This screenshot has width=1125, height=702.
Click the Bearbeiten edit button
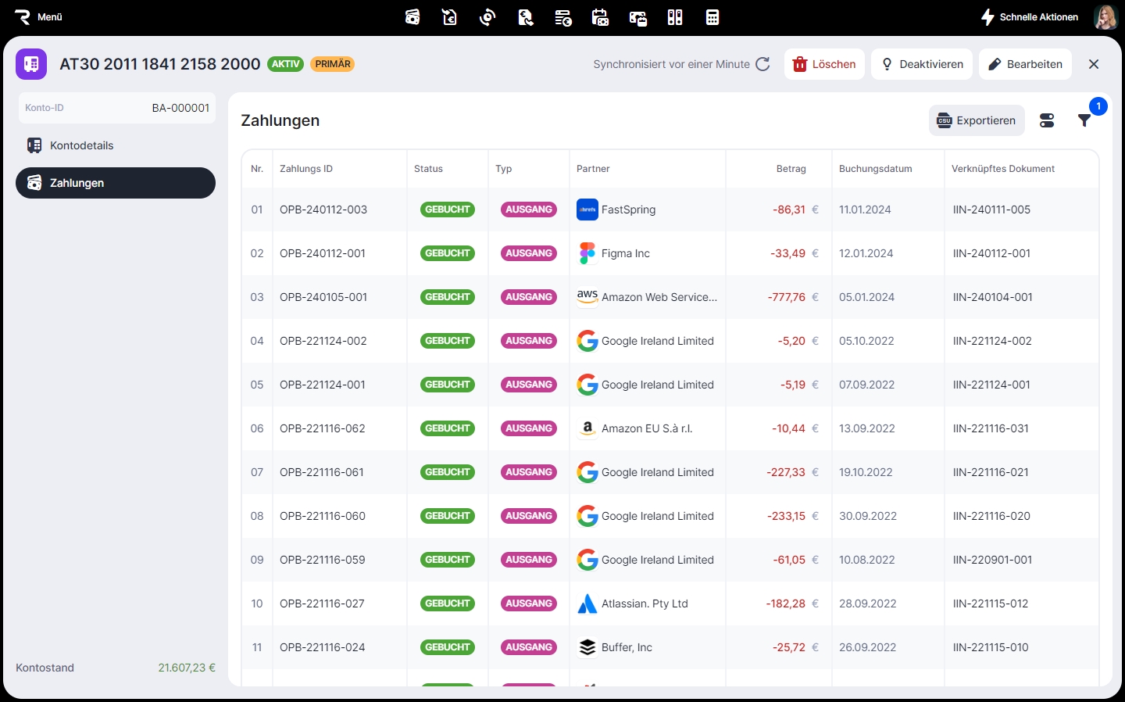click(1025, 64)
